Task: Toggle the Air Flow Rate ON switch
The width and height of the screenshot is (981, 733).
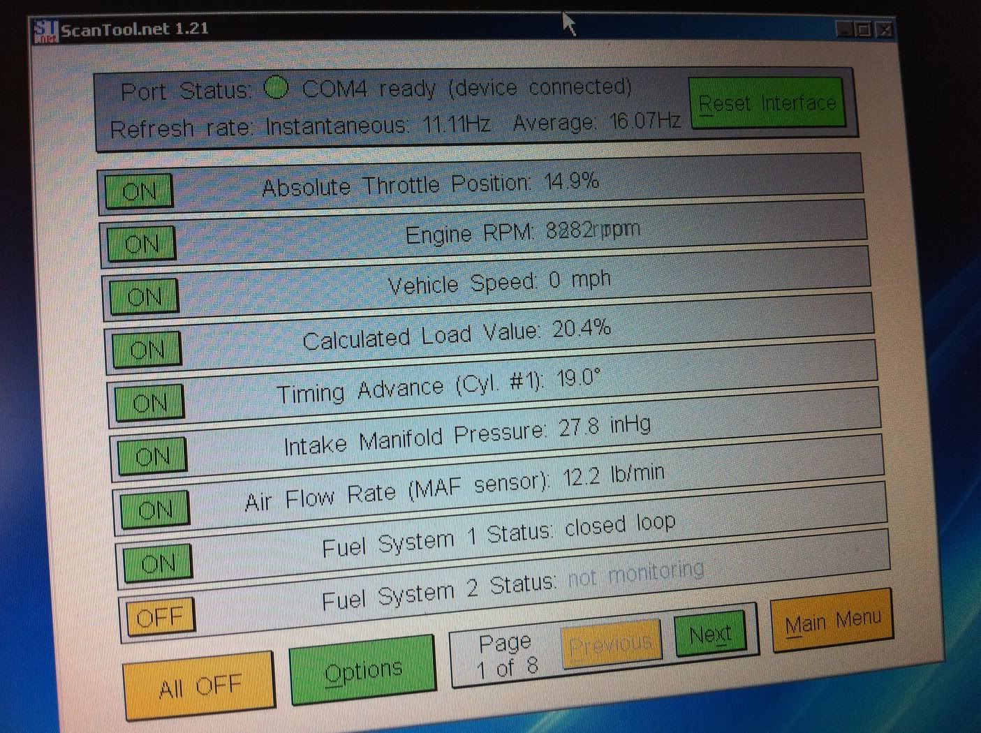Action: [x=156, y=510]
